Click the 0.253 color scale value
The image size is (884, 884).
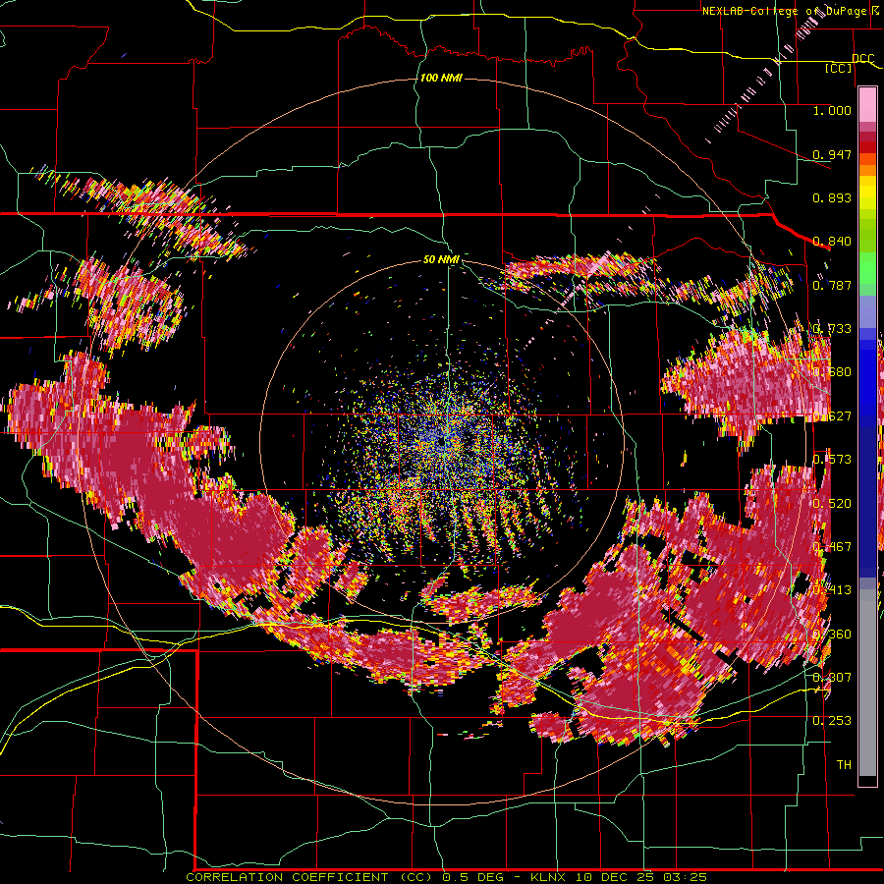(x=832, y=721)
